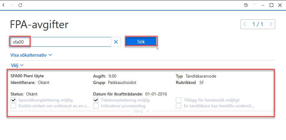Viewport: 286px width, 140px height.
Task: Click the Identifierare value Okänt
Action: click(x=44, y=83)
